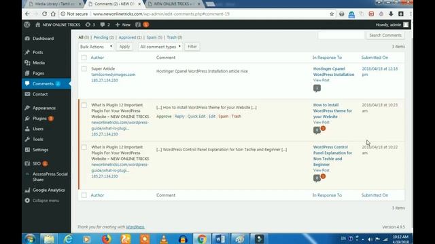Open Microsoft Word from the taskbar

220,239
